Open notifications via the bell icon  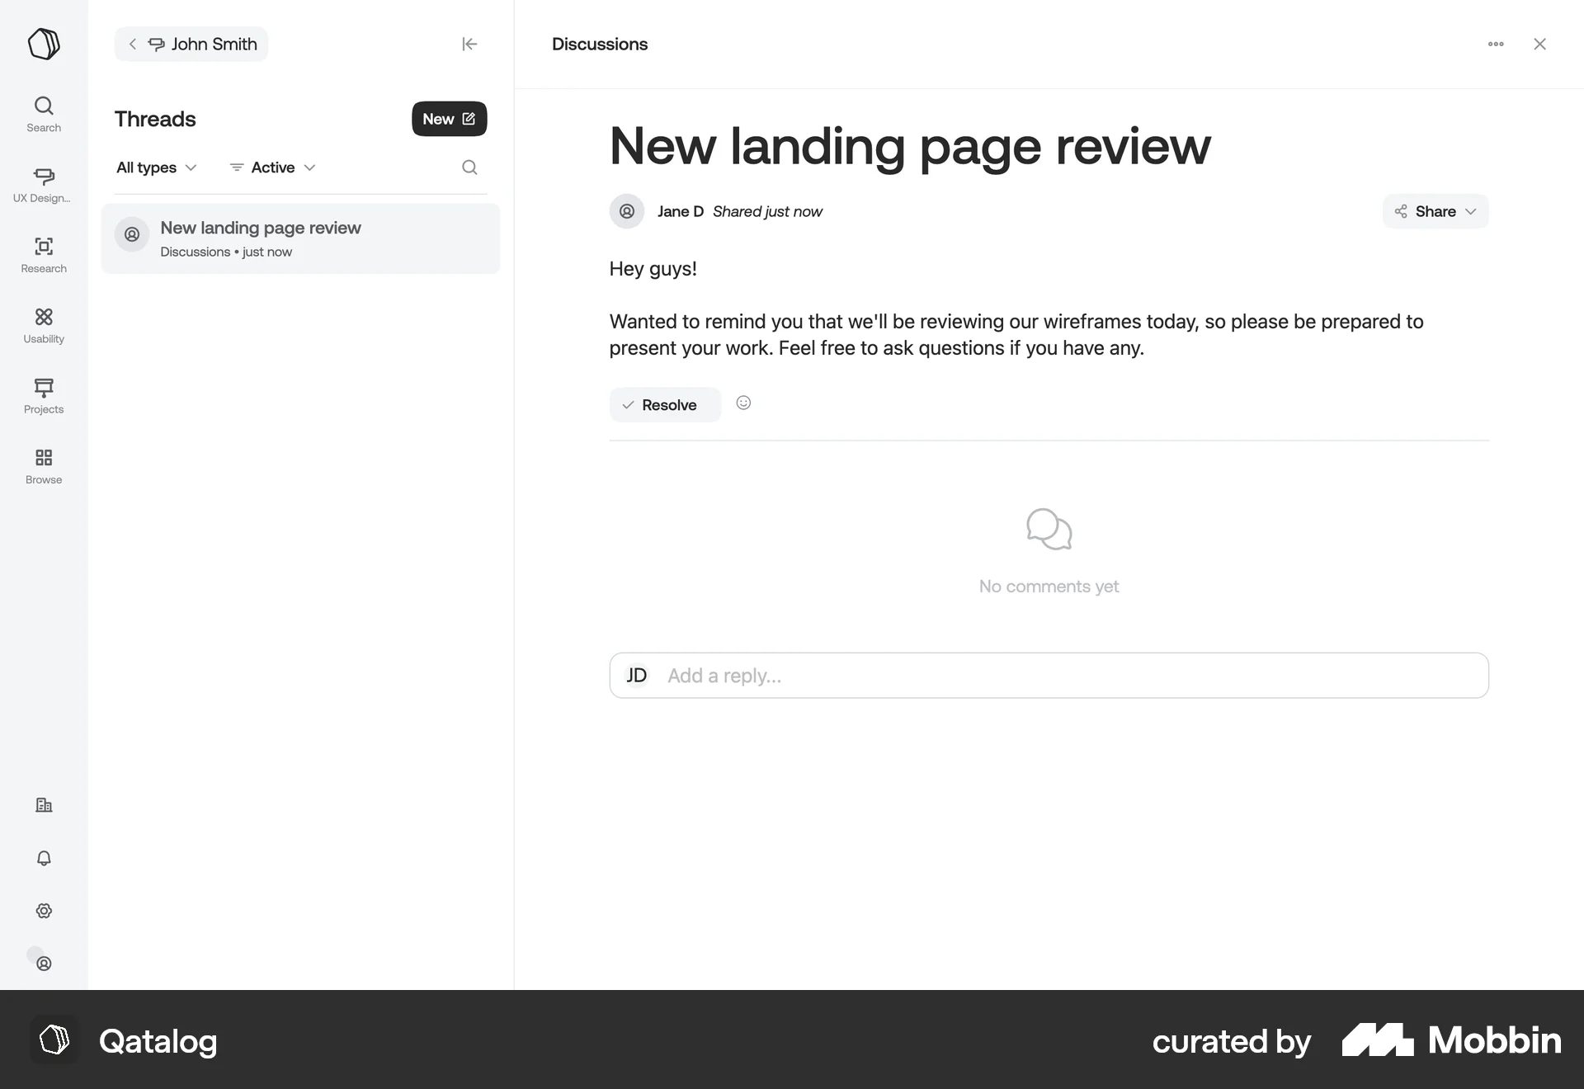[x=44, y=858]
